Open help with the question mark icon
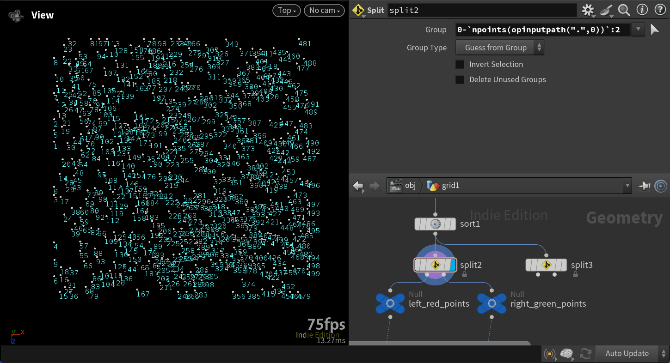Screen dimensions: 670x363 pos(659,10)
